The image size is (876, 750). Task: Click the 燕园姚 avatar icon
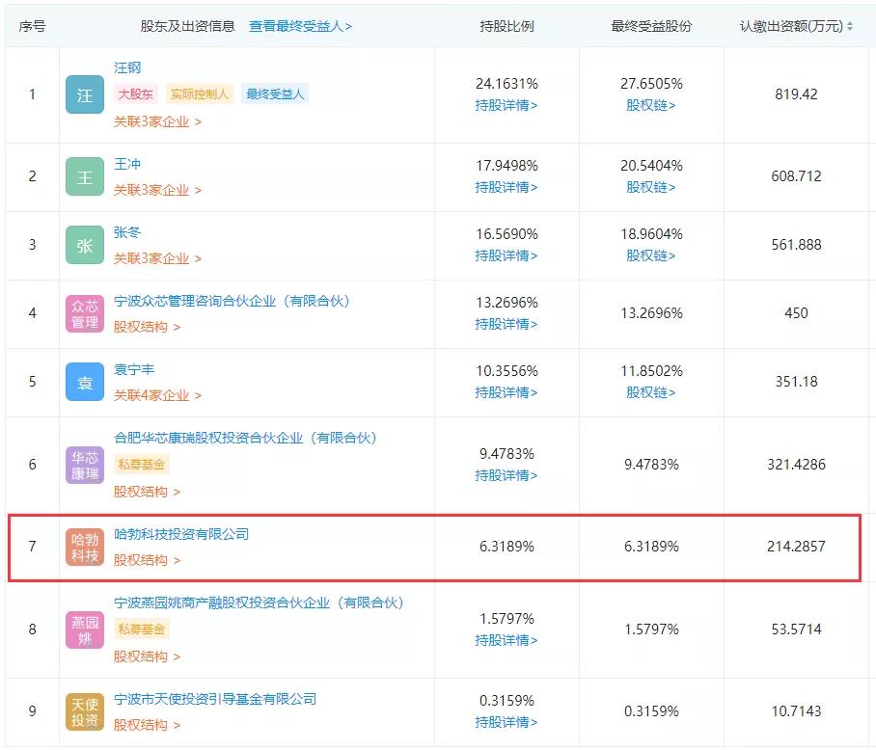pyautogui.click(x=84, y=629)
